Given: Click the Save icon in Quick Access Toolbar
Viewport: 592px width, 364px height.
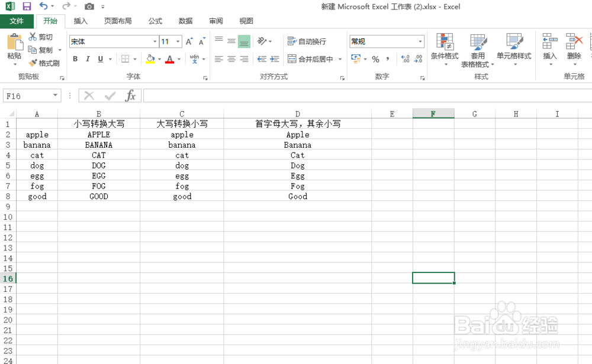Looking at the screenshot, I should [25, 6].
